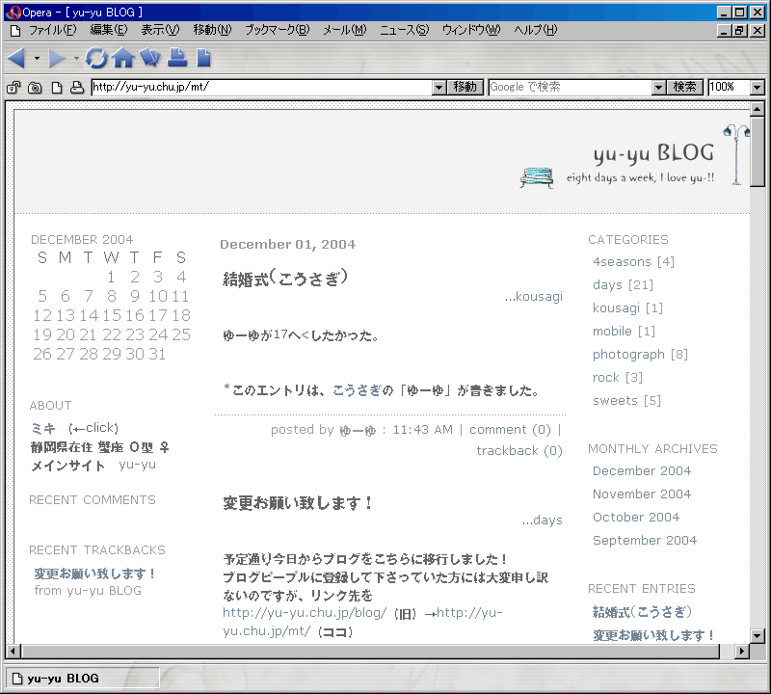This screenshot has width=771, height=694.
Task: Click calendar date 1 in December 2004
Action: tap(112, 277)
